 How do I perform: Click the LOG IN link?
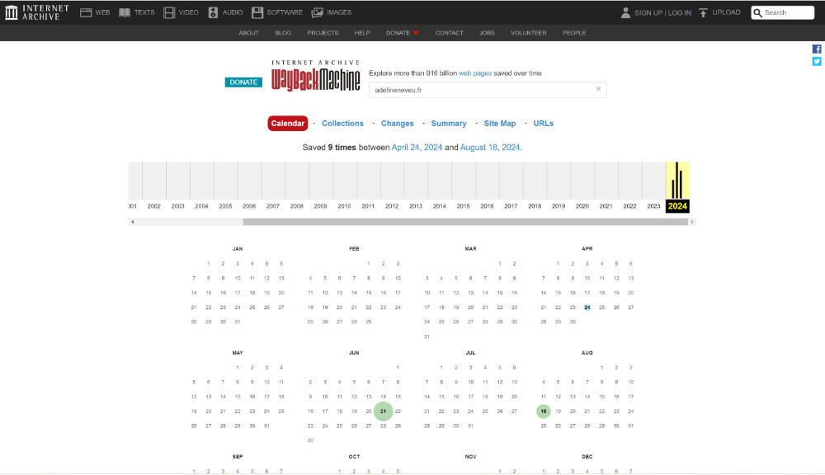coord(680,12)
